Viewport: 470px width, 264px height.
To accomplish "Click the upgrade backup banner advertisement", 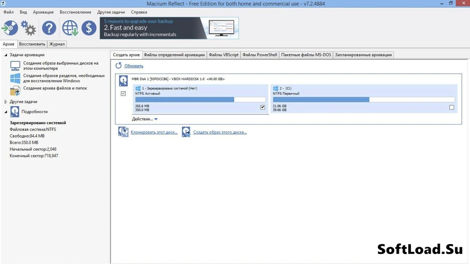I will (169, 28).
